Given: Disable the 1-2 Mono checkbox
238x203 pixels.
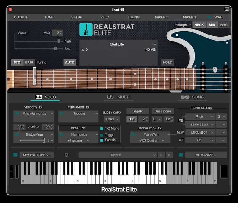Looking at the screenshot, I should [x=102, y=129].
